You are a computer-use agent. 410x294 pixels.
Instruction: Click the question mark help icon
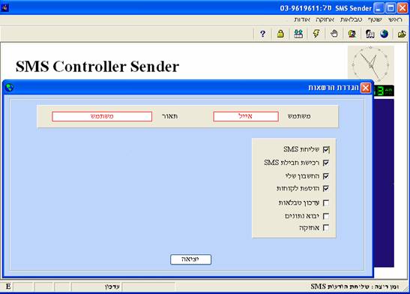pos(262,34)
